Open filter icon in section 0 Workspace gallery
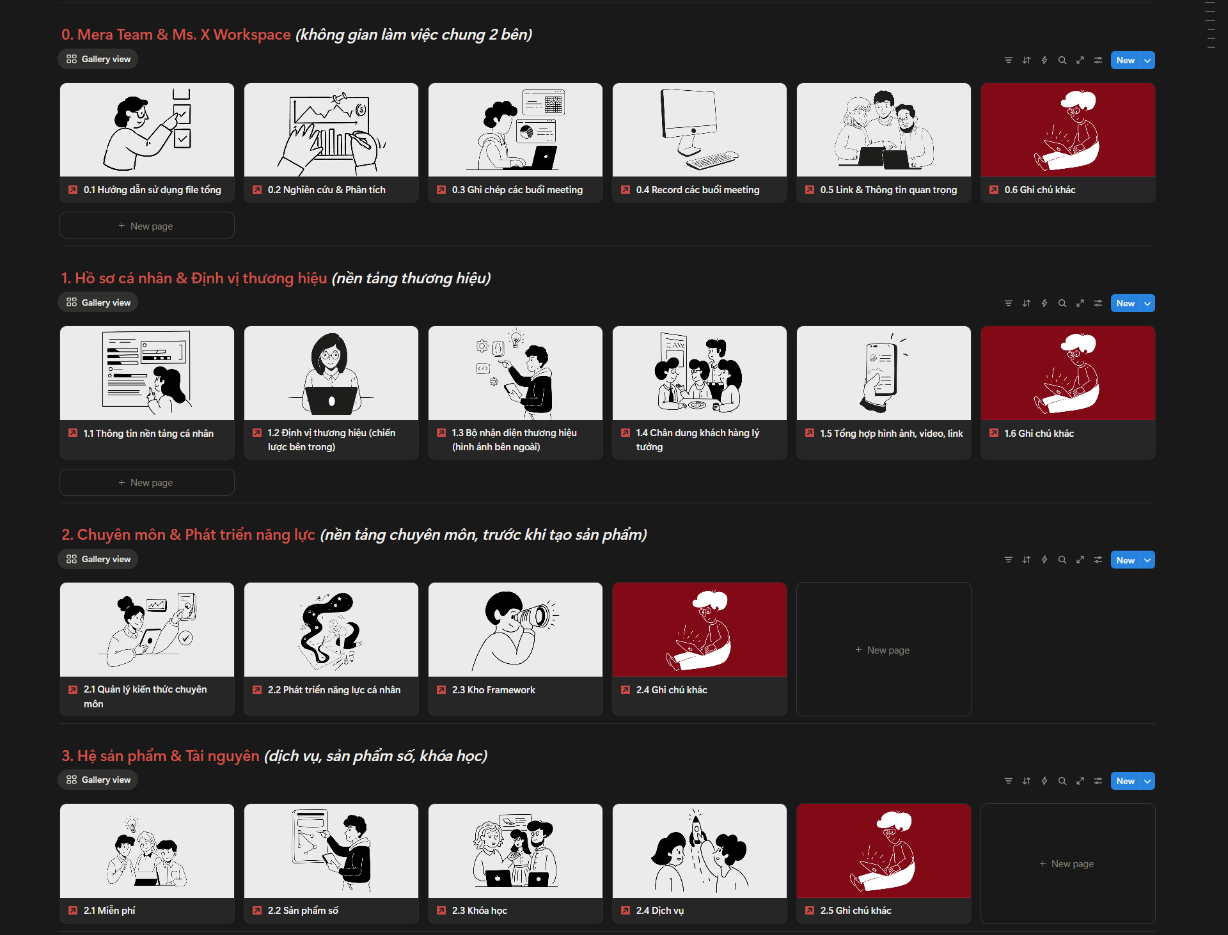 coord(1008,60)
